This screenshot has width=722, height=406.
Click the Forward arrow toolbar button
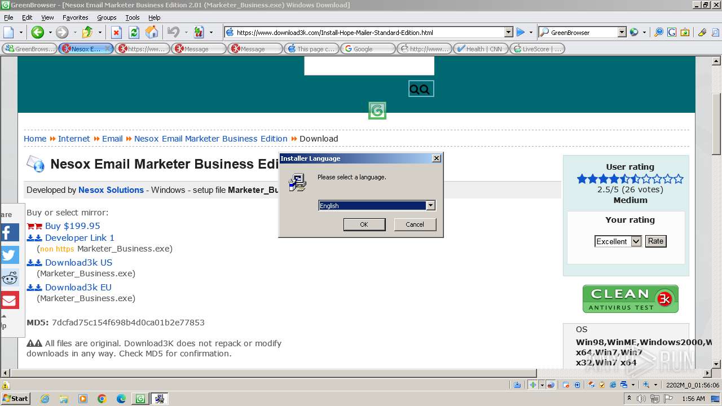[x=62, y=32]
